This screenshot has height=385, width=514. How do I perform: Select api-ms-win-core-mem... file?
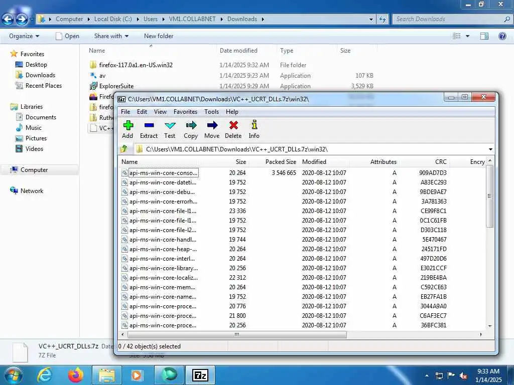click(162, 287)
